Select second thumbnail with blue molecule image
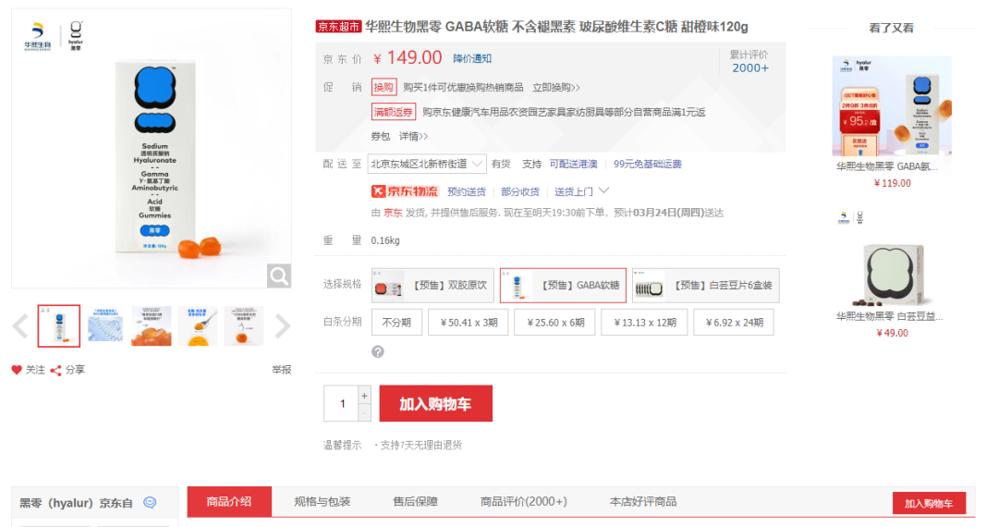The width and height of the screenshot is (998, 527). 105,325
